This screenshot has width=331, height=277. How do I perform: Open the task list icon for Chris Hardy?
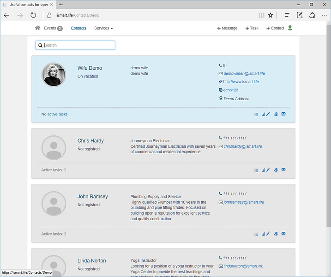pyautogui.click(x=256, y=170)
